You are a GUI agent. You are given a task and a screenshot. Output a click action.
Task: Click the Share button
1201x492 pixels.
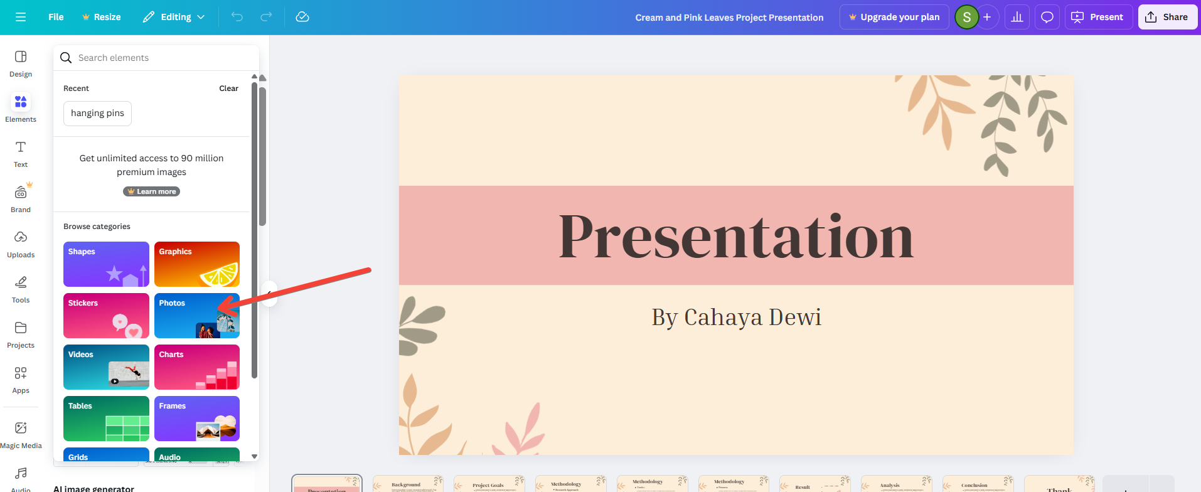1167,17
